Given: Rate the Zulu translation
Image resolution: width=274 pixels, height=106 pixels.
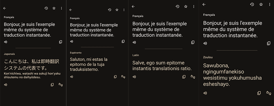Looking at the screenshot, I should [x=269, y=93].
